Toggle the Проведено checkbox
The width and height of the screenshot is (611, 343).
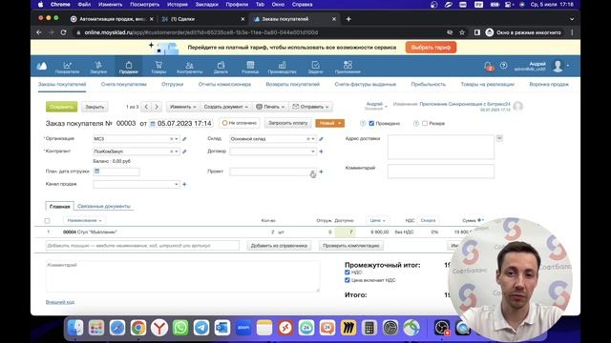371,123
